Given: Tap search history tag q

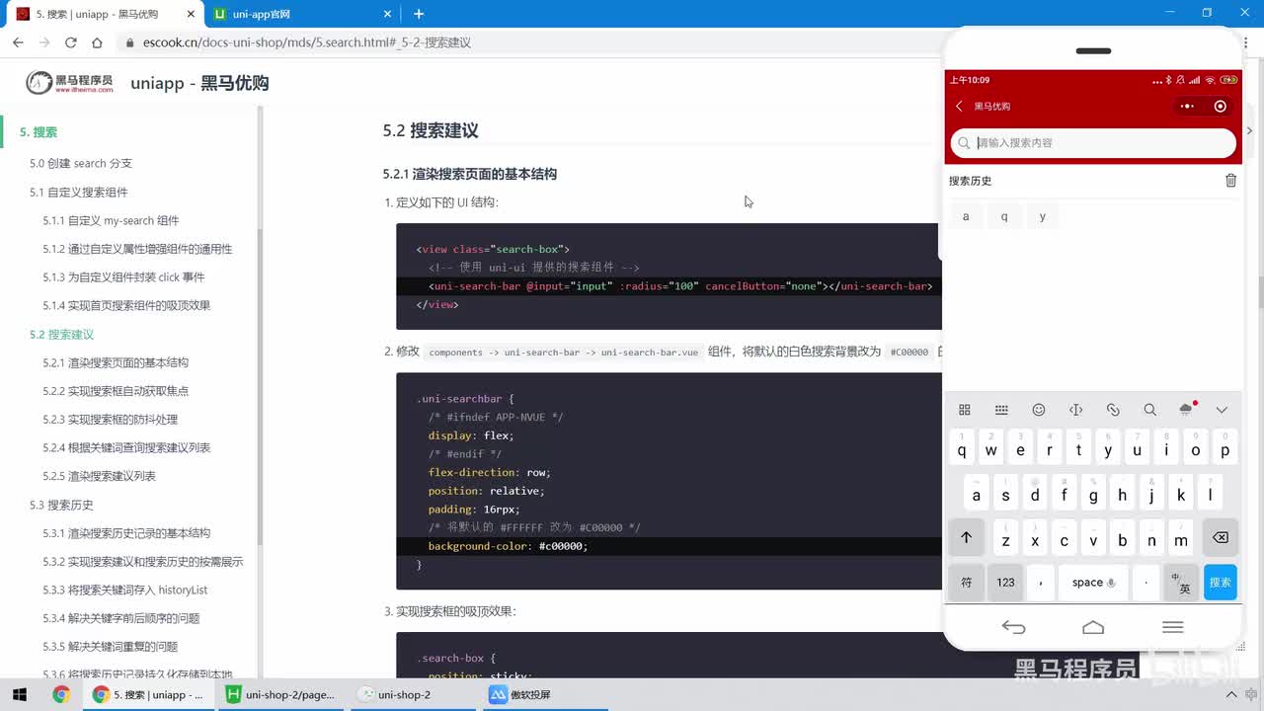Looking at the screenshot, I should pos(1004,216).
